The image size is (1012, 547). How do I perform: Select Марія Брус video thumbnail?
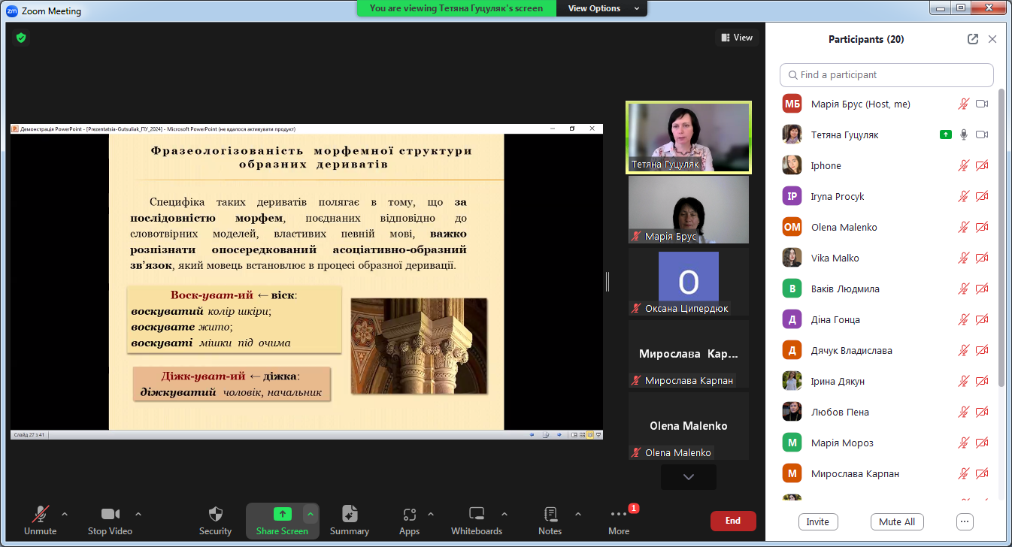tap(688, 210)
